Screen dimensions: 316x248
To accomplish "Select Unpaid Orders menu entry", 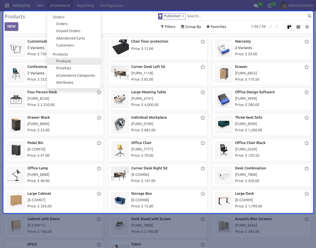I will pos(74,31).
